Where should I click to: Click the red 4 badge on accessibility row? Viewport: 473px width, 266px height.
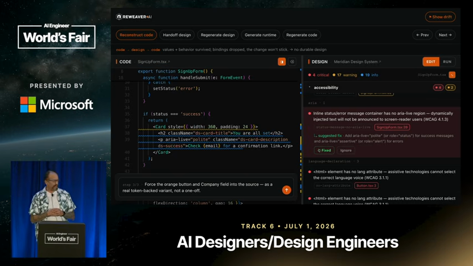coord(438,88)
